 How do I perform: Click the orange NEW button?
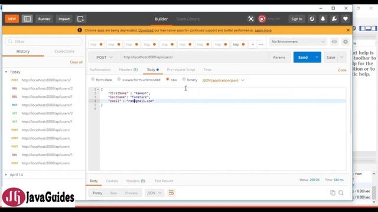[x=12, y=19]
